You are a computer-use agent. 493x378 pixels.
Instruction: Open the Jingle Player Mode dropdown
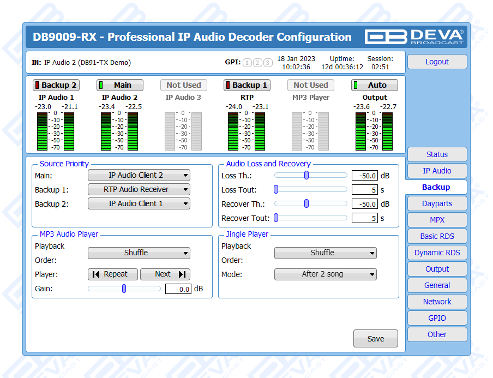click(x=325, y=274)
